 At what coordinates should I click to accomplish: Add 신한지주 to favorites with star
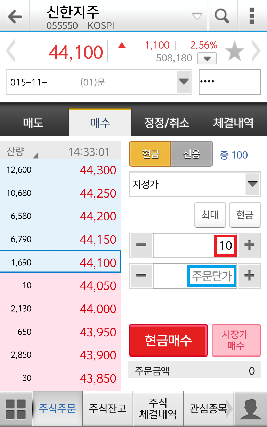tap(235, 51)
